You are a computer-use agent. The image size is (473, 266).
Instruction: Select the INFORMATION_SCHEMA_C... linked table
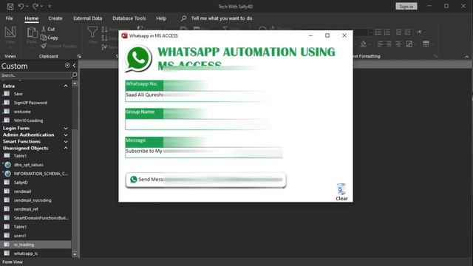tap(35, 174)
